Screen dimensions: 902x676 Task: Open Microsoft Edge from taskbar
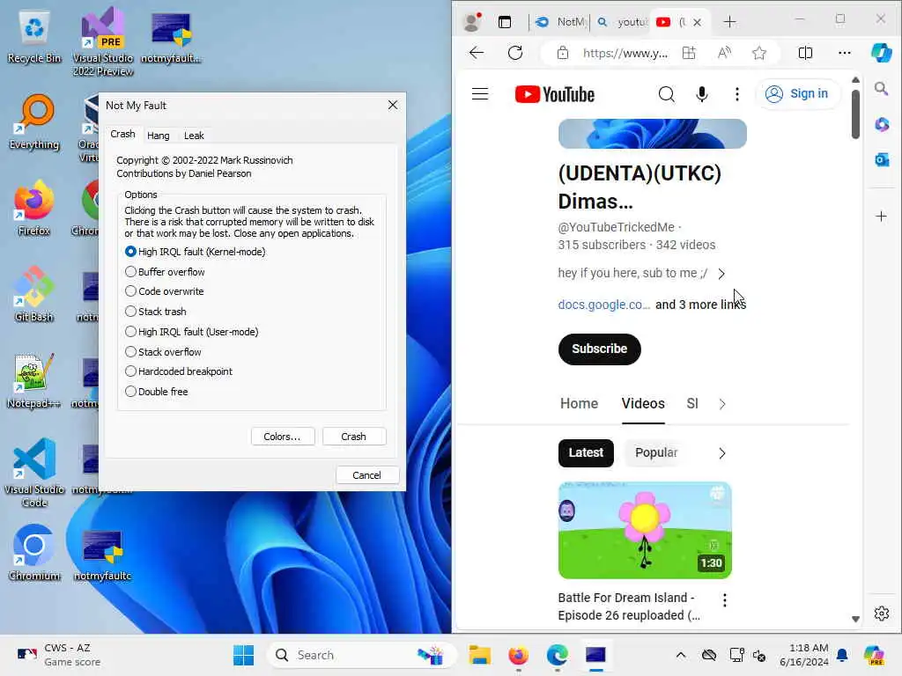(x=557, y=655)
